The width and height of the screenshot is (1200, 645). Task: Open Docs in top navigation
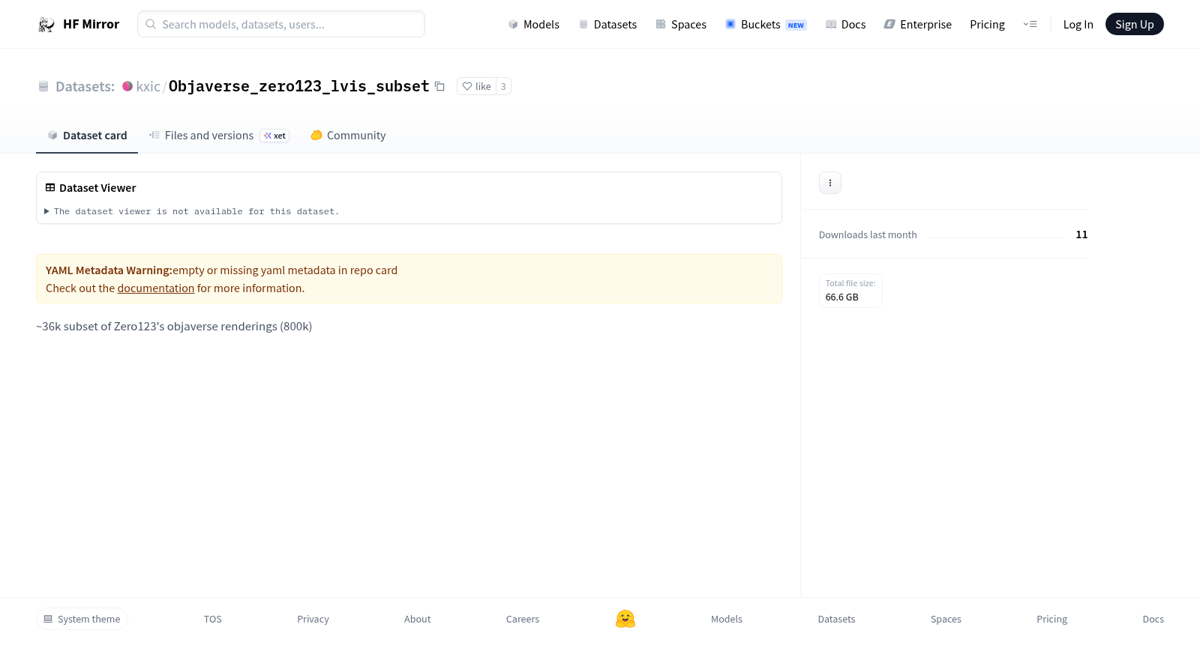coord(846,25)
